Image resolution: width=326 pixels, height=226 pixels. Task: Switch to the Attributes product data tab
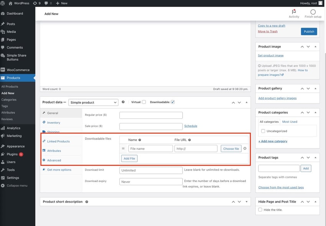pyautogui.click(x=61, y=151)
